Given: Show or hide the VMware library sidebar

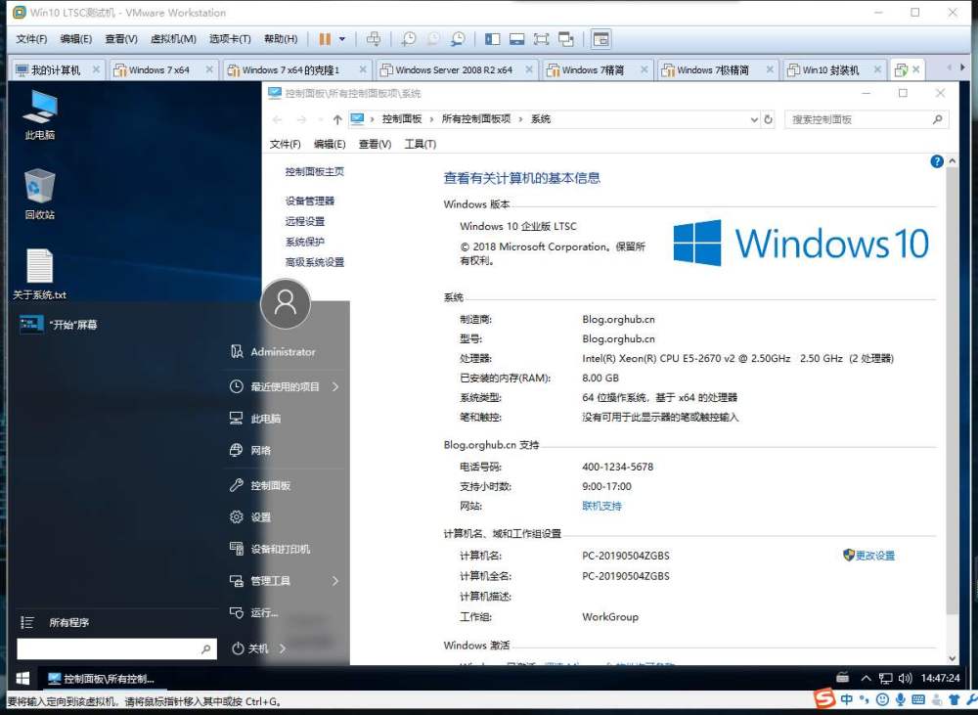Looking at the screenshot, I should (x=493, y=39).
